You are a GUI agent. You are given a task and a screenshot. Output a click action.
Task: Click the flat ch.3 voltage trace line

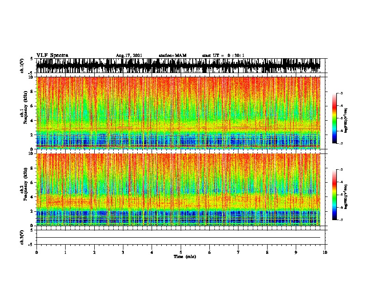pyautogui.click(x=178, y=238)
